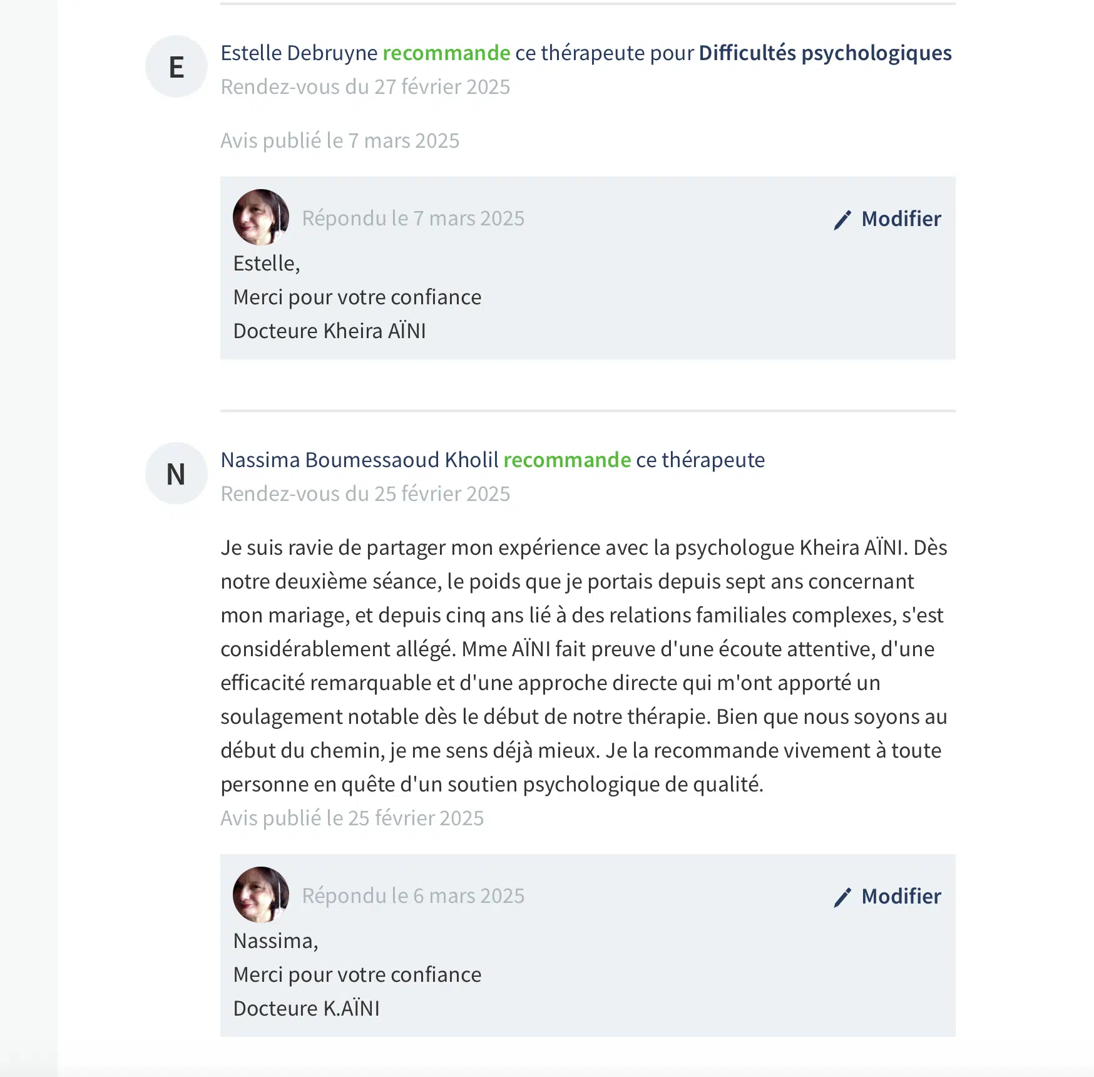
Task: Click the "N" avatar for Nassima
Action: (x=176, y=474)
